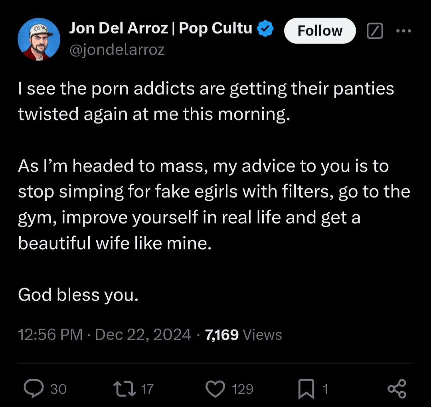Click the reply speech bubble icon
This screenshot has width=431, height=407.
click(34, 388)
